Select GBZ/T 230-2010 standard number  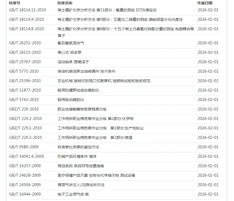[24, 109]
